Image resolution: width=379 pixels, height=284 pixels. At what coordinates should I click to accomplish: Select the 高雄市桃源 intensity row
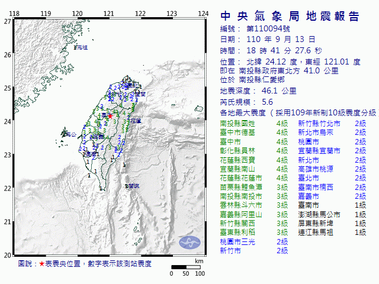[332, 169]
